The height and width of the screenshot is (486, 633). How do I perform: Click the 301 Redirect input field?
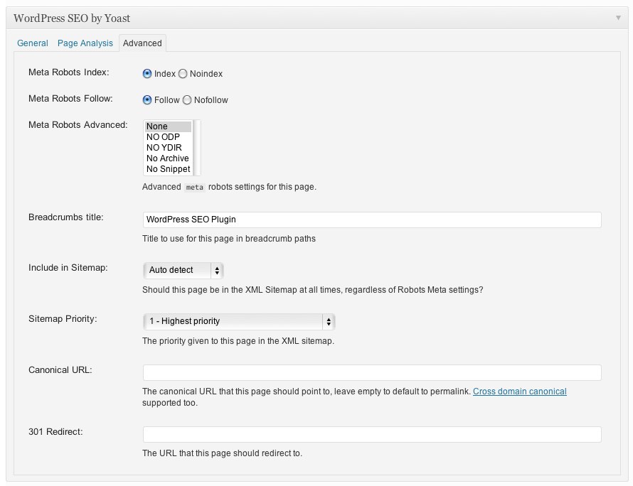tap(372, 434)
